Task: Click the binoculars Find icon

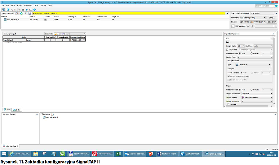Action: [x=23, y=10]
